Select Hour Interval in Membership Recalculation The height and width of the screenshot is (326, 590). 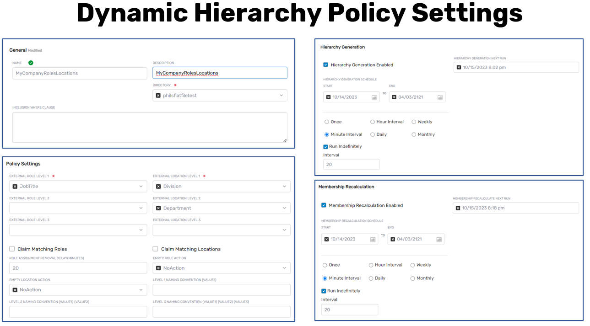tap(371, 265)
